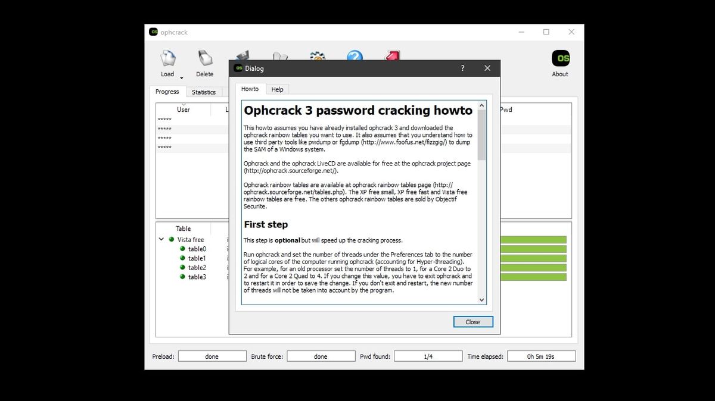The height and width of the screenshot is (401, 715).
Task: Click the topmost green progress bar
Action: [x=533, y=239]
